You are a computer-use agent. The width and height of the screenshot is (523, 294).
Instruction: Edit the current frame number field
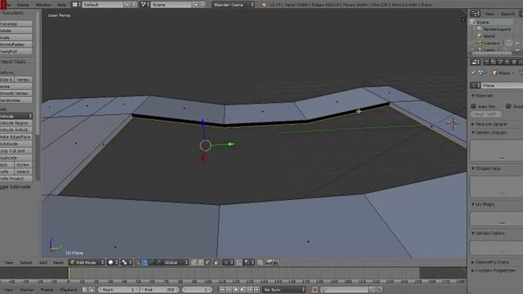point(198,290)
